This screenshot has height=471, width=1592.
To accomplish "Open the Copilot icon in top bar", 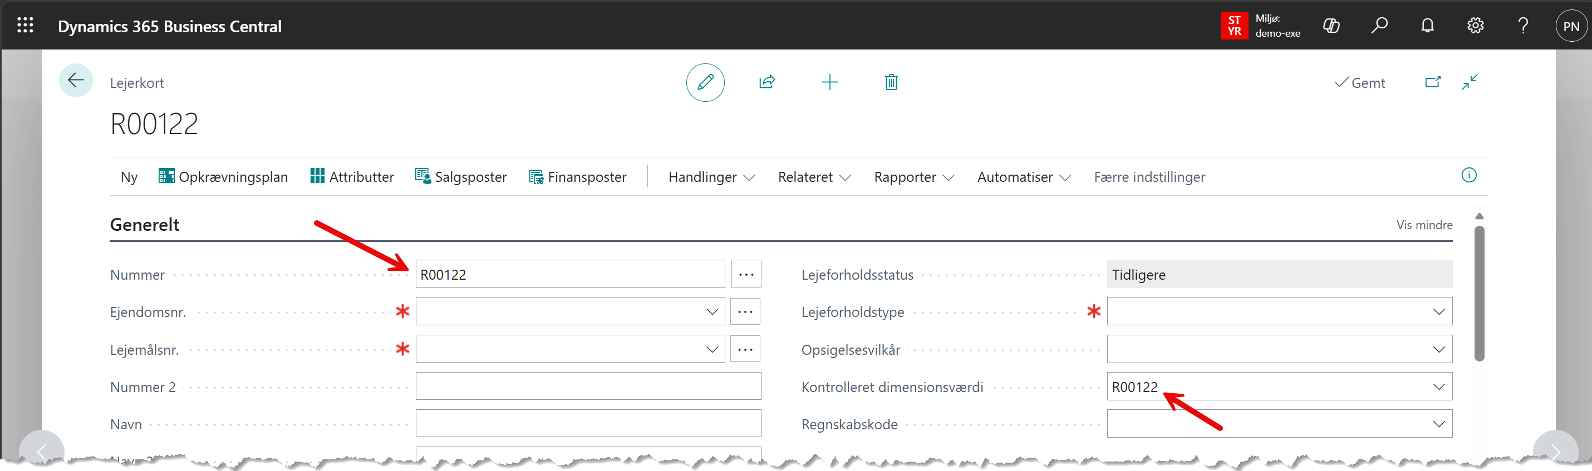I will point(1330,26).
